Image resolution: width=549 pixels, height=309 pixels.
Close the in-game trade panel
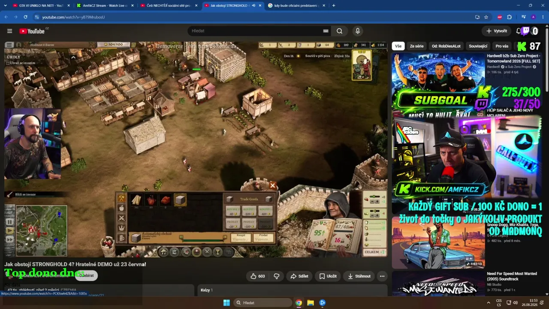(x=272, y=185)
